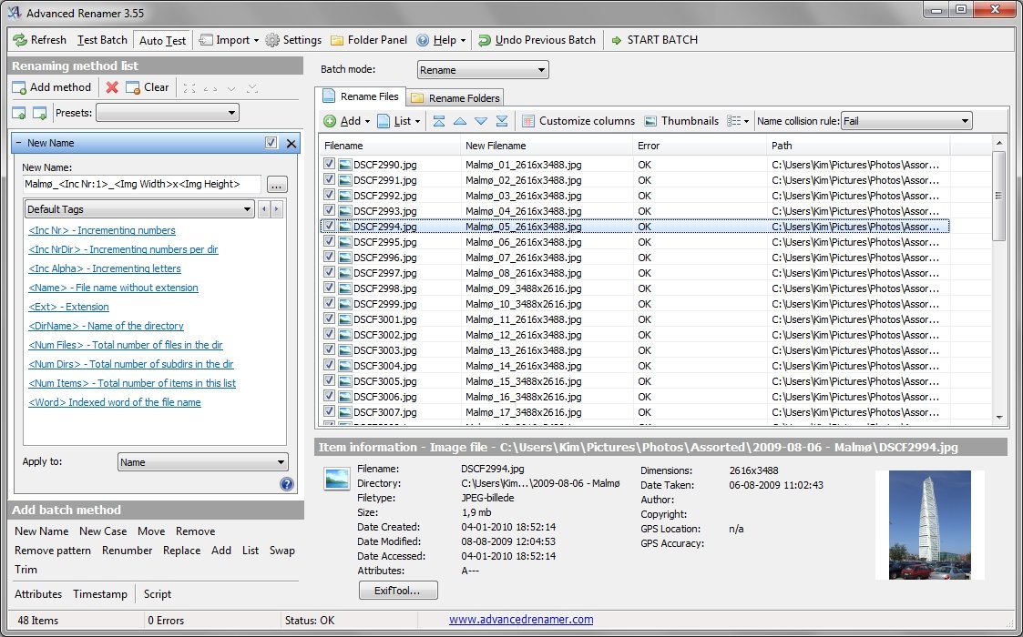1023x637 pixels.
Task: Expand the Name collision rule dropdown
Action: point(906,121)
